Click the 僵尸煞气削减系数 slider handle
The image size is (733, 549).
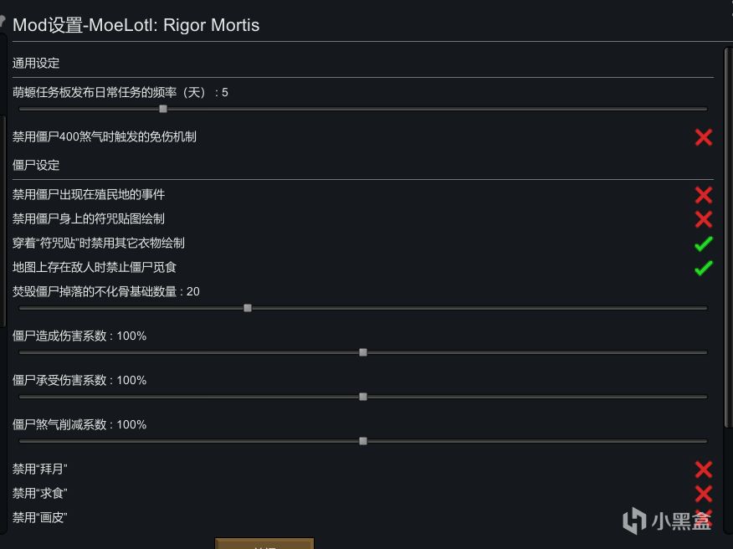(x=363, y=441)
